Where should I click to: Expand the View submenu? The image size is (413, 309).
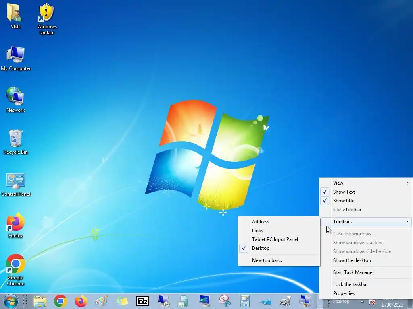366,183
